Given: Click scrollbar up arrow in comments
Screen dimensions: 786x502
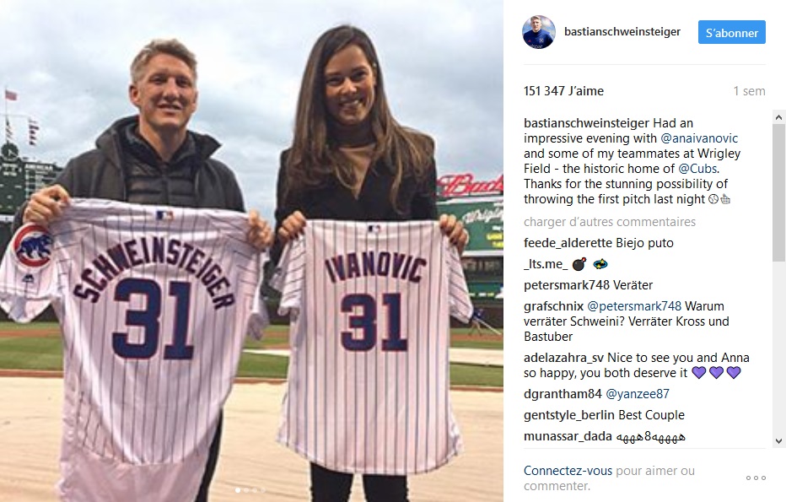Looking at the screenshot, I should tap(778, 117).
